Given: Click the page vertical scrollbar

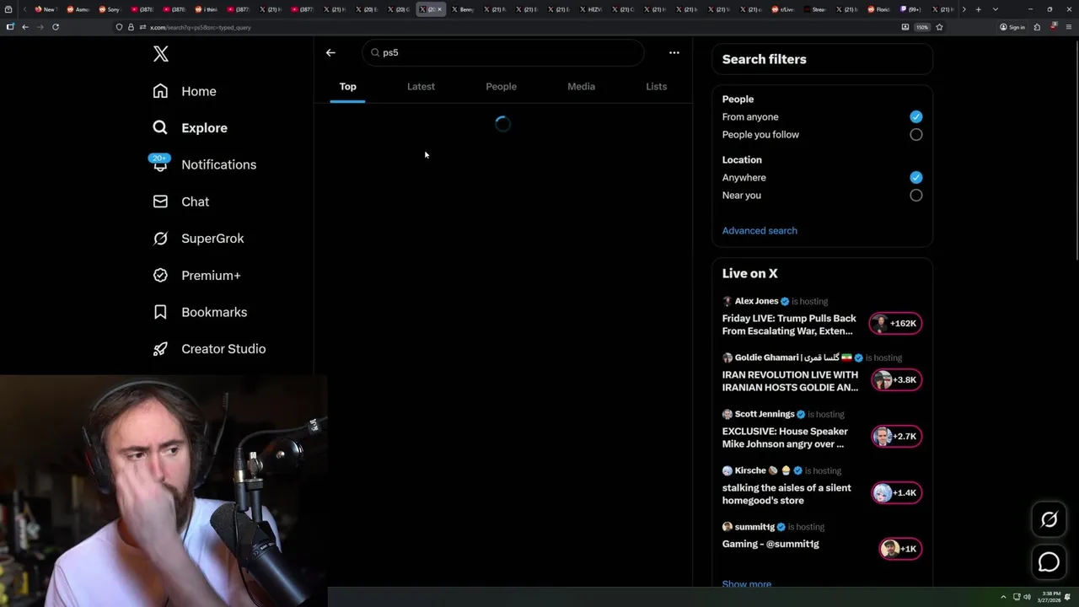Looking at the screenshot, I should [x=1076, y=152].
